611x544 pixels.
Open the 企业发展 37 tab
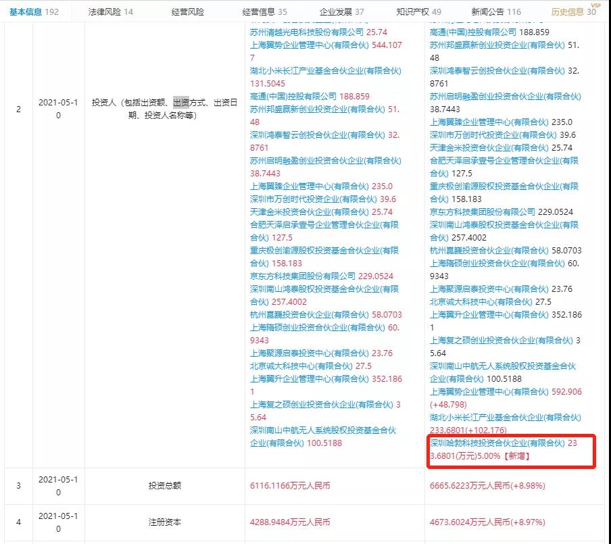pos(342,11)
